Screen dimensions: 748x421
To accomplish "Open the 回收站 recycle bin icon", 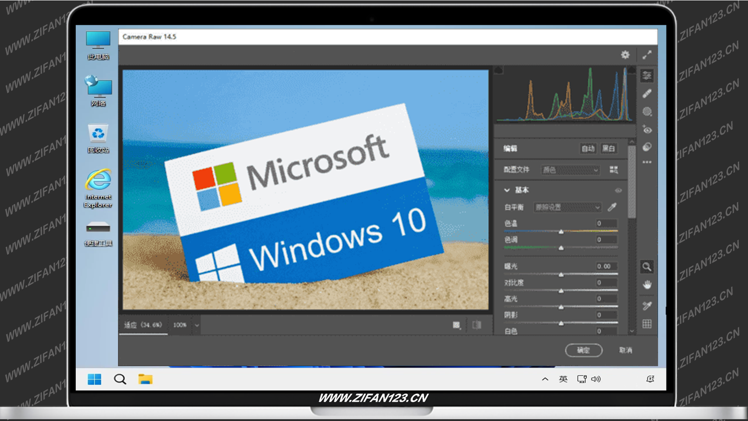I will click(x=98, y=139).
